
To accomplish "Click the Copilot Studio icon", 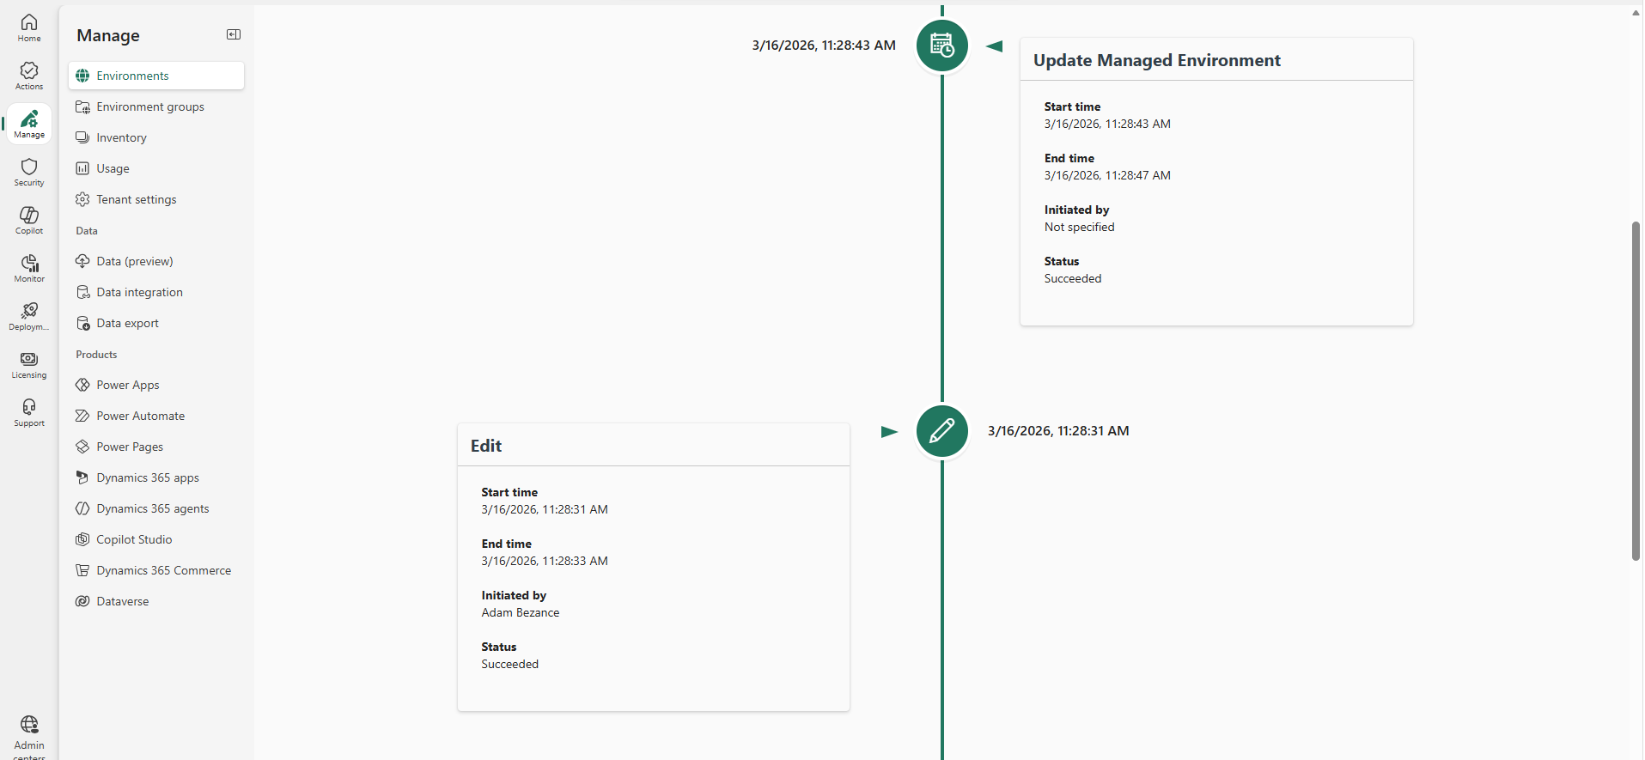I will point(82,539).
